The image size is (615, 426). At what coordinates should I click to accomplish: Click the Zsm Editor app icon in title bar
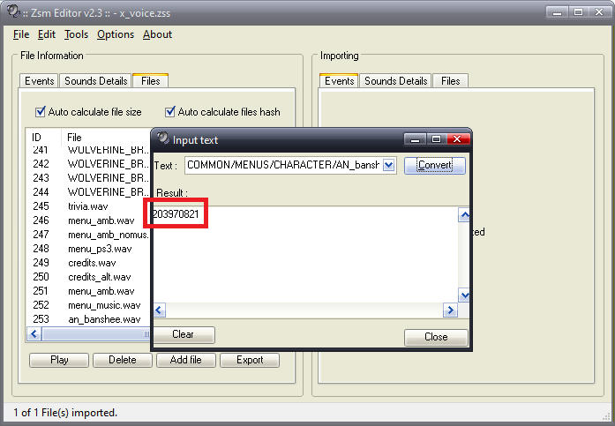pos(12,11)
